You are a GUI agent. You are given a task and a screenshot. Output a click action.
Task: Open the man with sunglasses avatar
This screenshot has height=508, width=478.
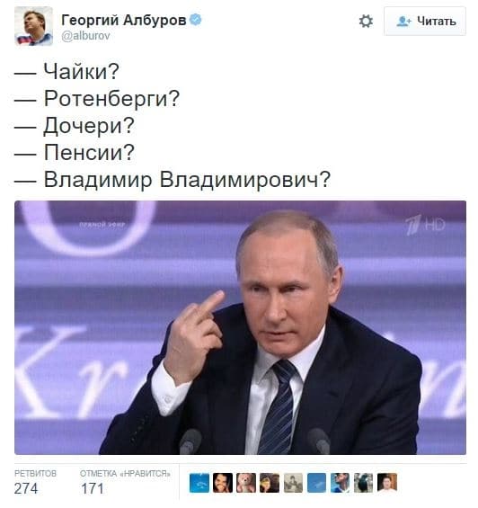340,483
